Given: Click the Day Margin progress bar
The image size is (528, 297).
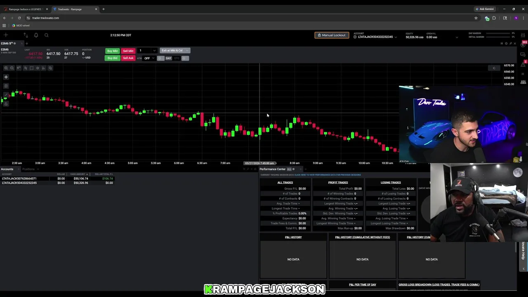Looking at the screenshot, I should point(499,33).
